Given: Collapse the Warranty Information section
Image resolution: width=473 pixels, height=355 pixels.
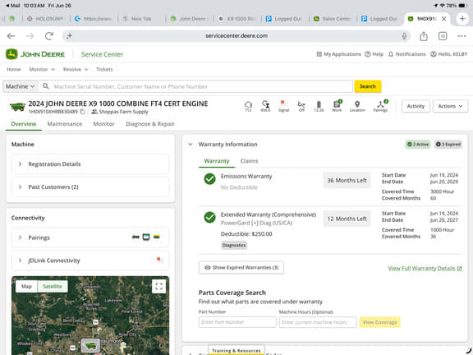Looking at the screenshot, I should pyautogui.click(x=191, y=145).
